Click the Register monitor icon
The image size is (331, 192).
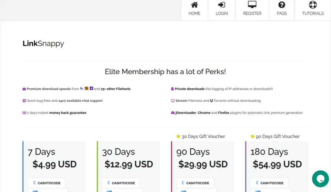pyautogui.click(x=252, y=5)
